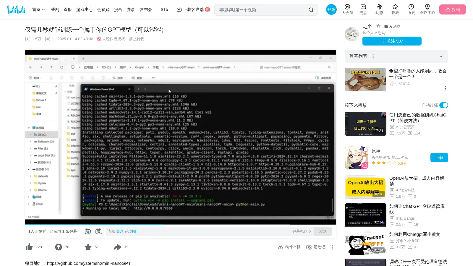Open more options on 希望打呼噜的人 video card
Screen dimensions: 473x266
pyautogui.click(x=445, y=88)
